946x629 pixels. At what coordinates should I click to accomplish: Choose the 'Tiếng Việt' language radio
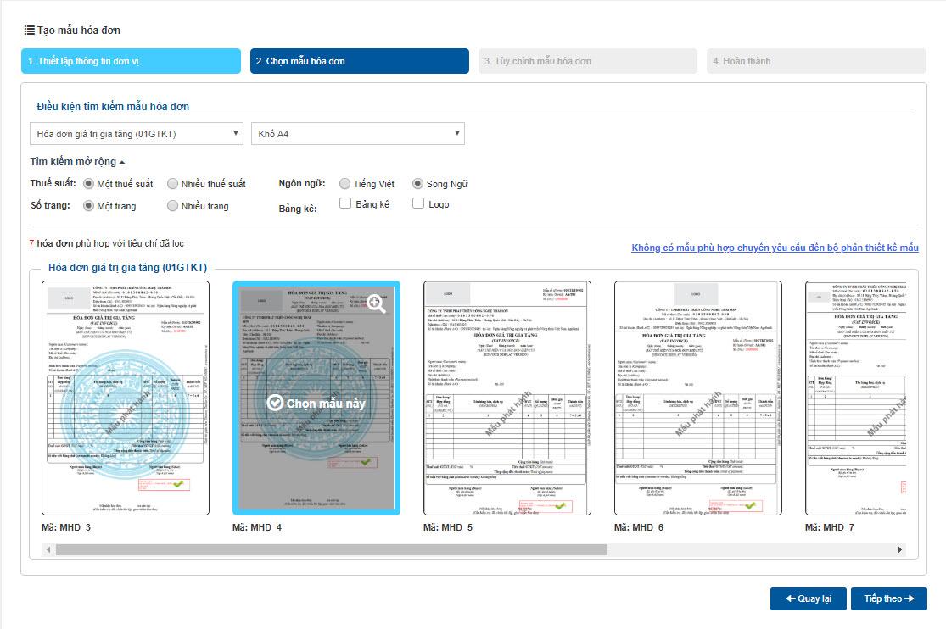(344, 184)
